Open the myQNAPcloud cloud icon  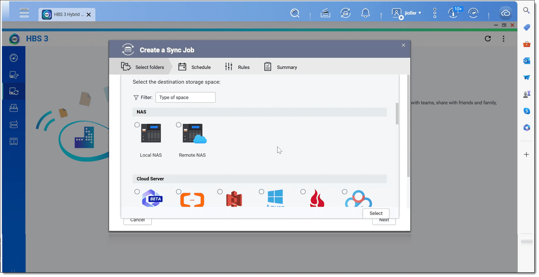click(505, 13)
